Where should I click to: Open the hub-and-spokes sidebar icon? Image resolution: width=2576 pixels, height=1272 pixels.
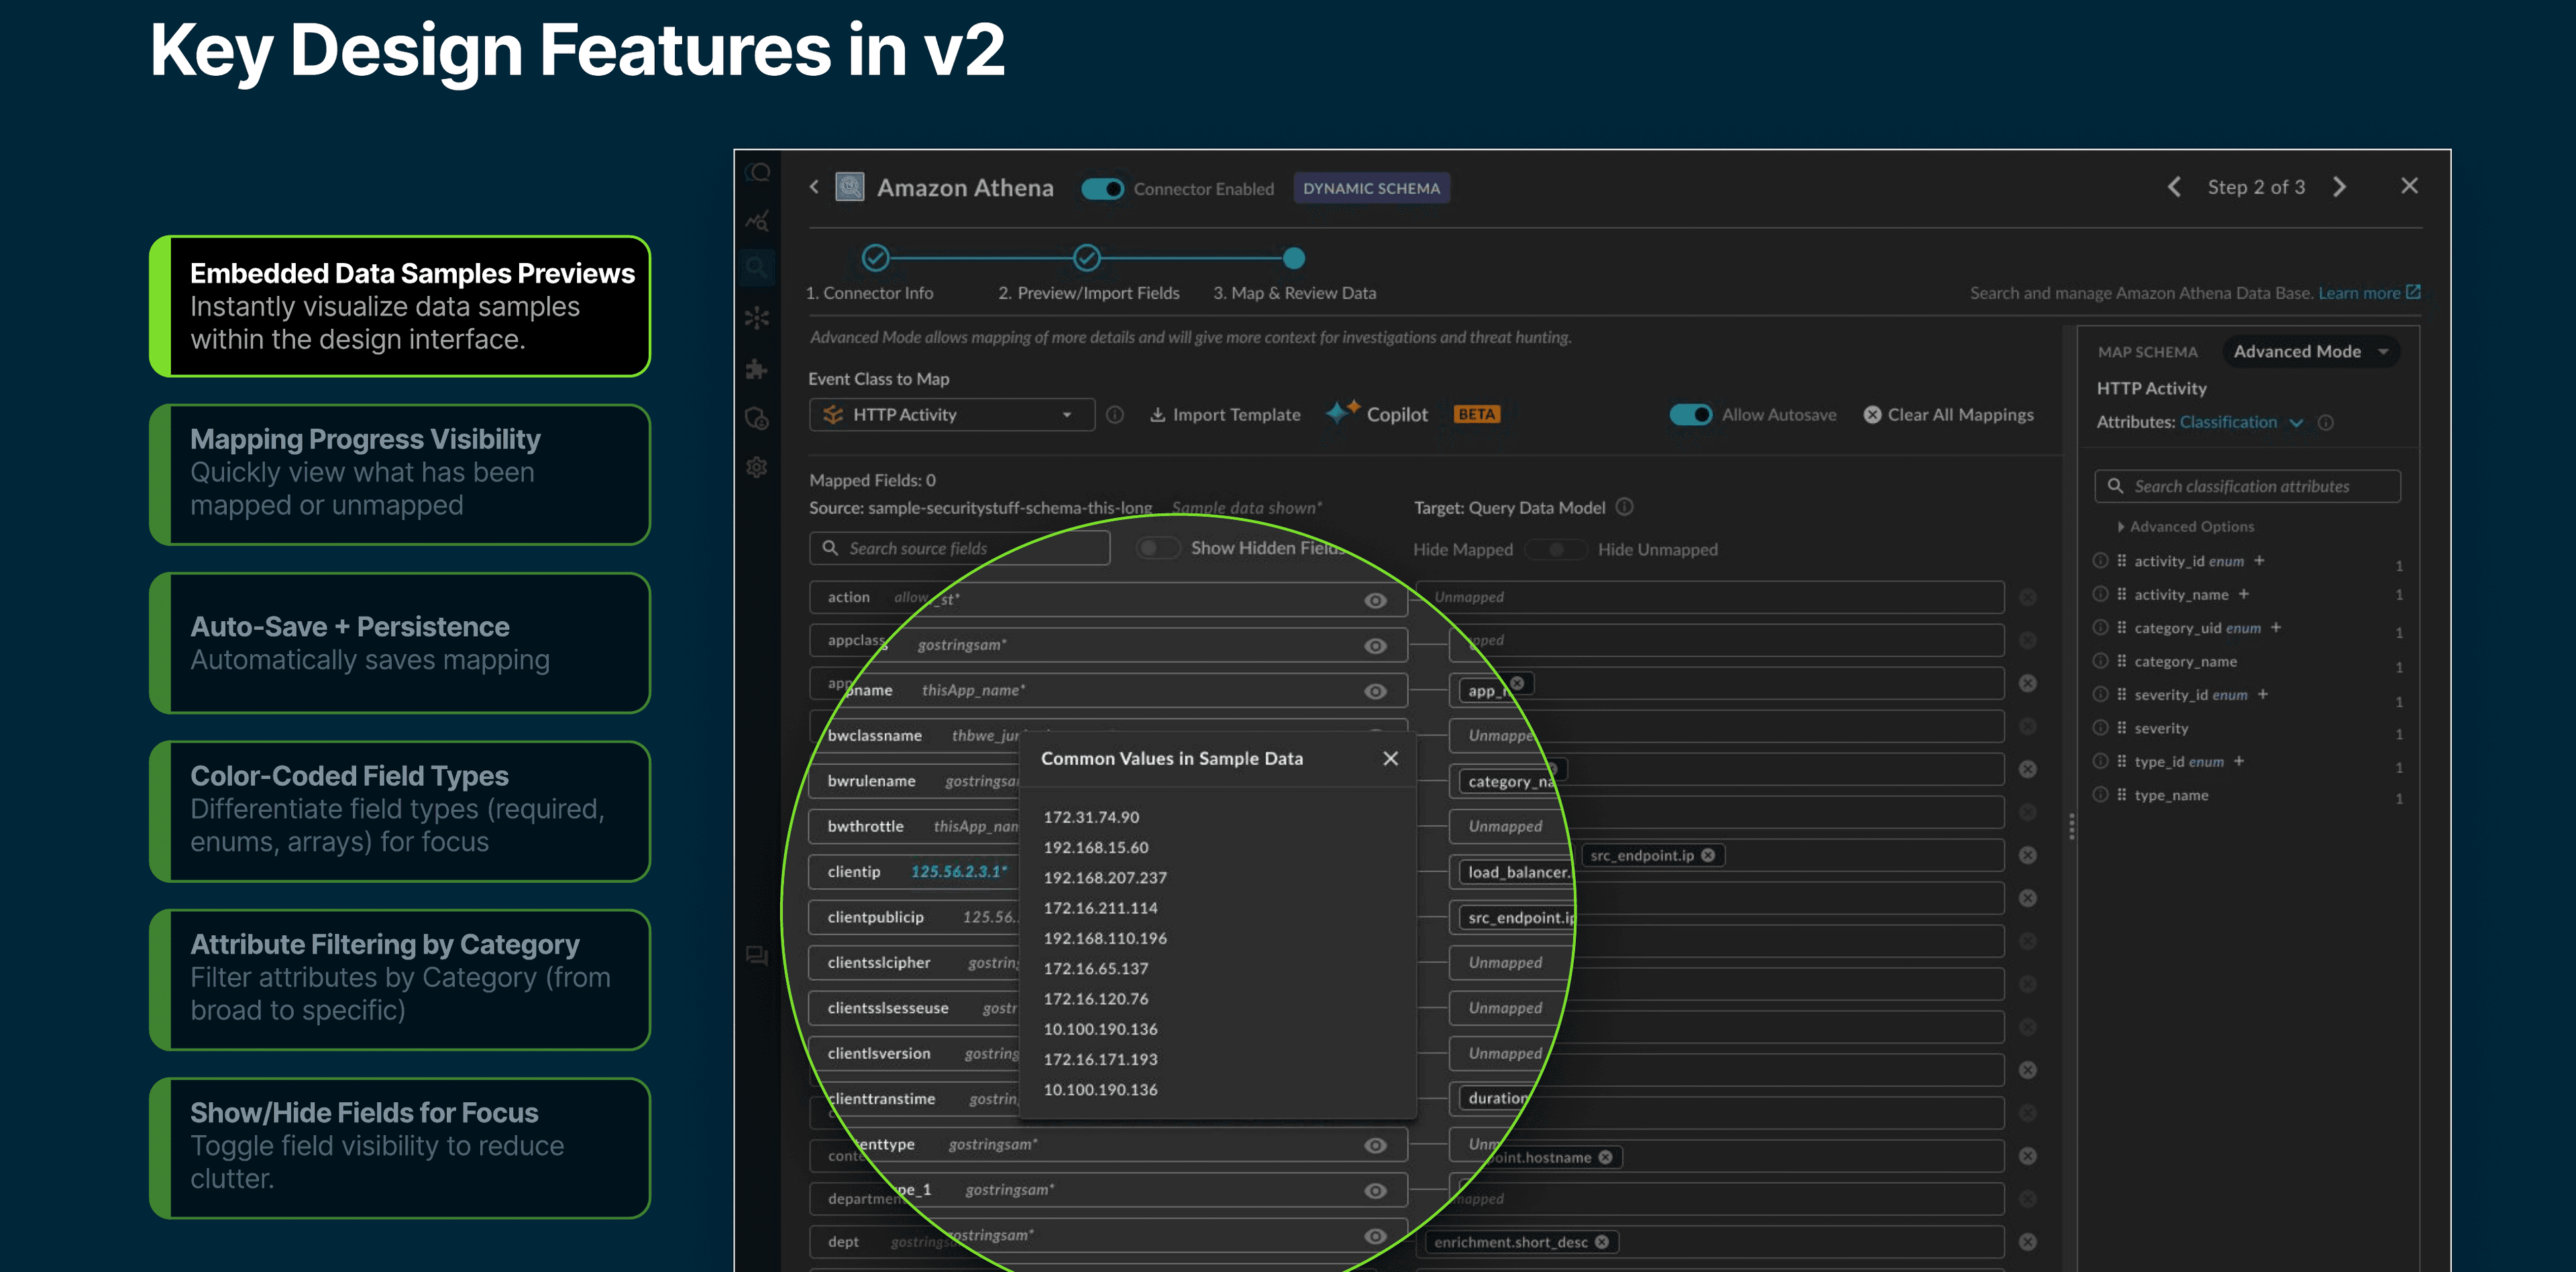point(757,318)
